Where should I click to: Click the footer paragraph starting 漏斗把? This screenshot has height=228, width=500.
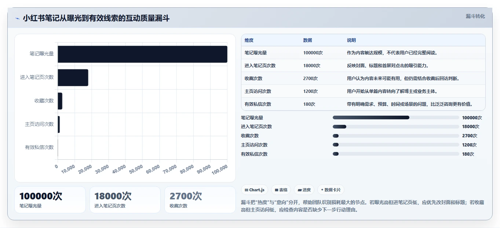tap(363, 206)
